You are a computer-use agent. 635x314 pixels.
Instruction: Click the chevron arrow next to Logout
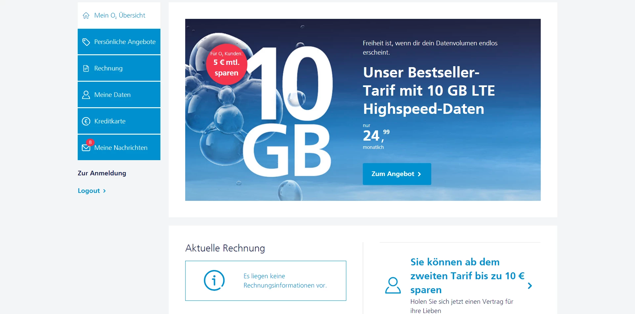pyautogui.click(x=104, y=191)
